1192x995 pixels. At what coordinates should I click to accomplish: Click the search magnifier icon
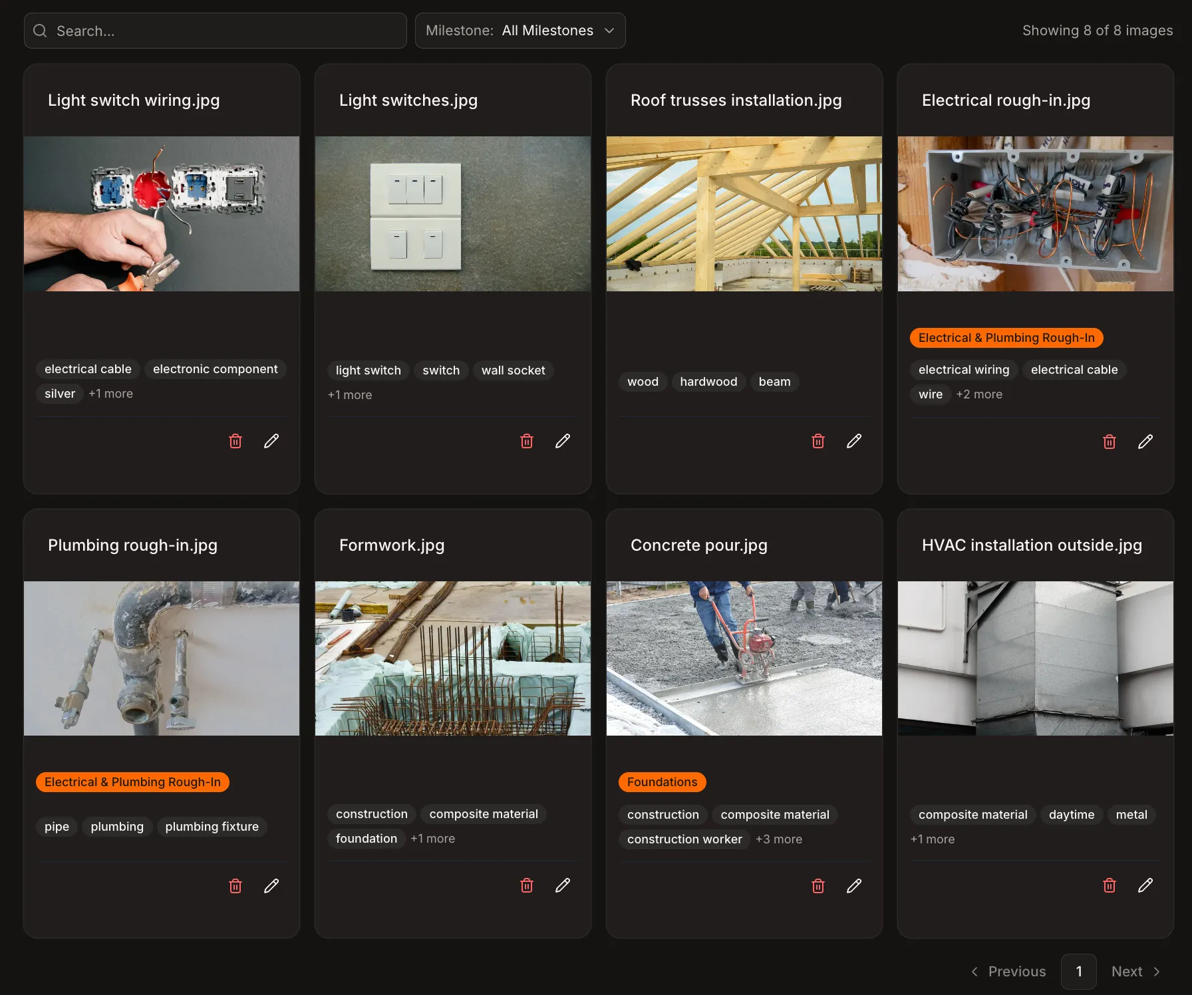(40, 31)
